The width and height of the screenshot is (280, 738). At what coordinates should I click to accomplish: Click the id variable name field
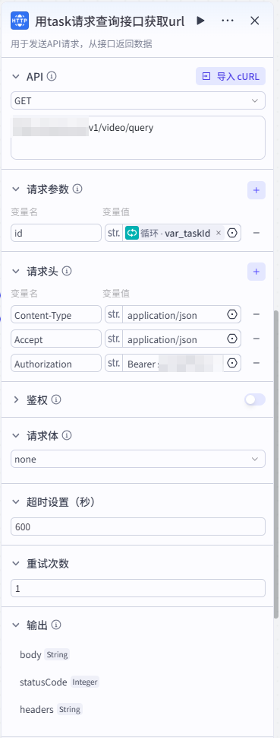pos(56,233)
